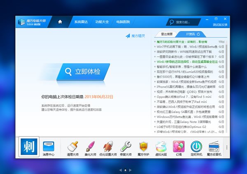This screenshot has height=174, width=247.
Task: Open news 视频：乔布斯传记电影 JOBS
Action: (x=184, y=92)
